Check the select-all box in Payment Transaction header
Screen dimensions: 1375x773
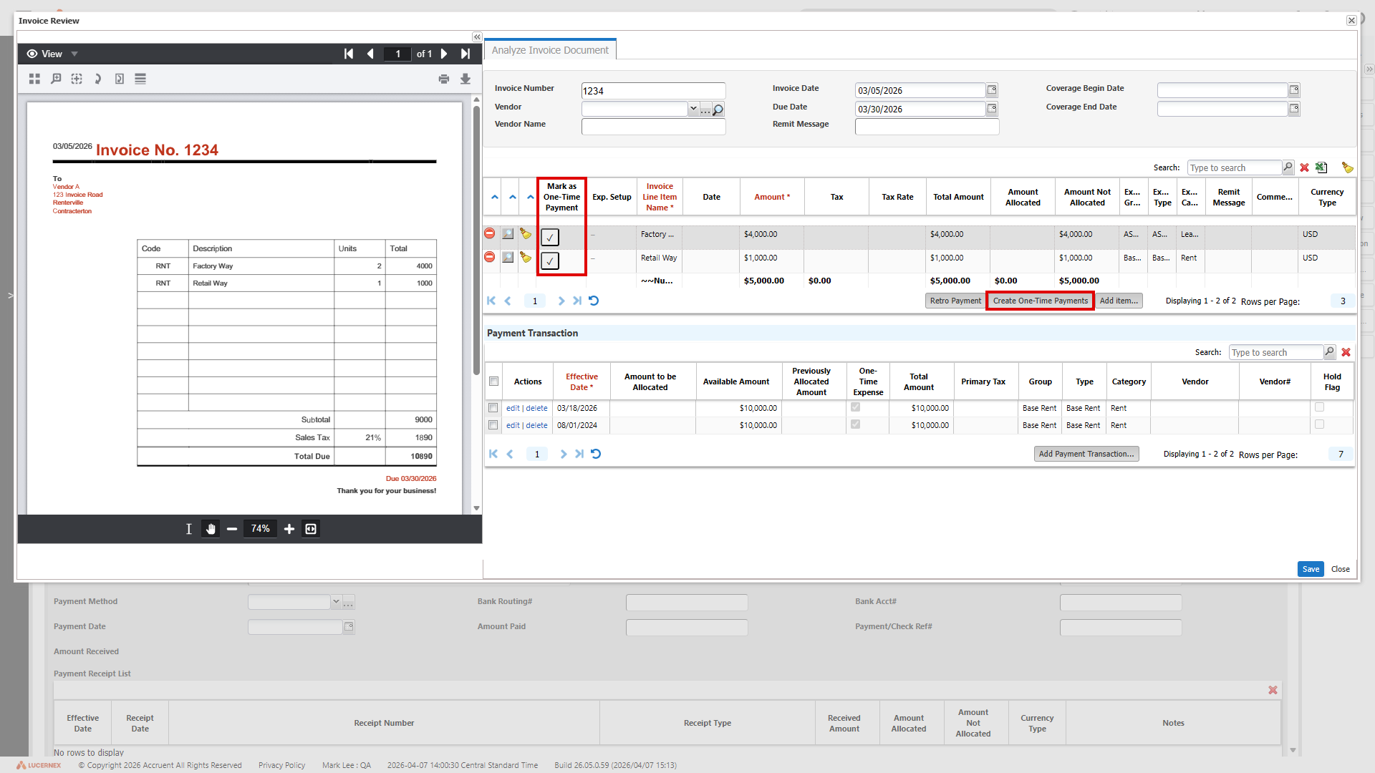coord(493,381)
